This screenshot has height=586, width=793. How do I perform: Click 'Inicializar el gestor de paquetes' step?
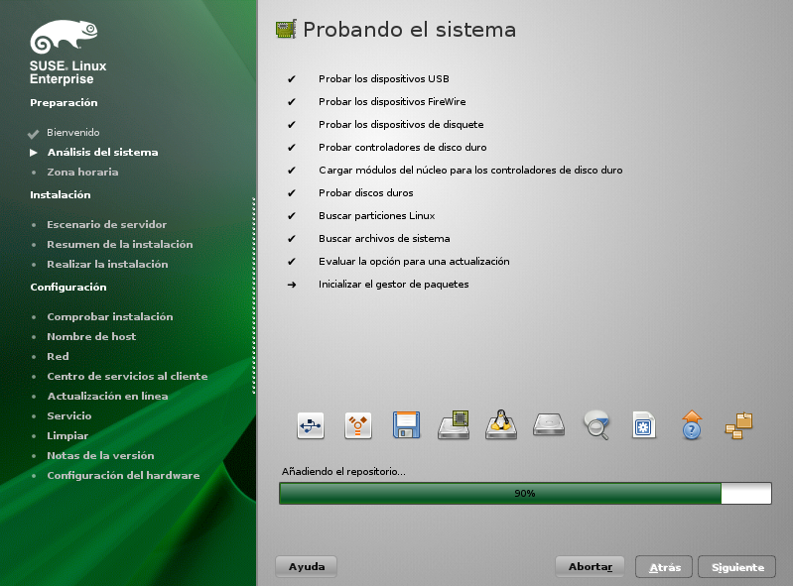point(393,285)
